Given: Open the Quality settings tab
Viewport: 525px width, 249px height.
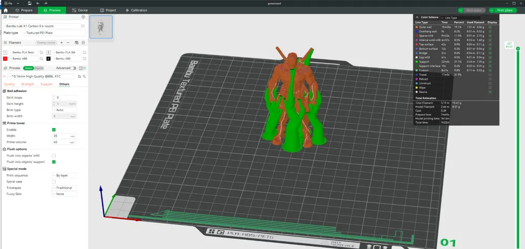Looking at the screenshot, I should 9,84.
